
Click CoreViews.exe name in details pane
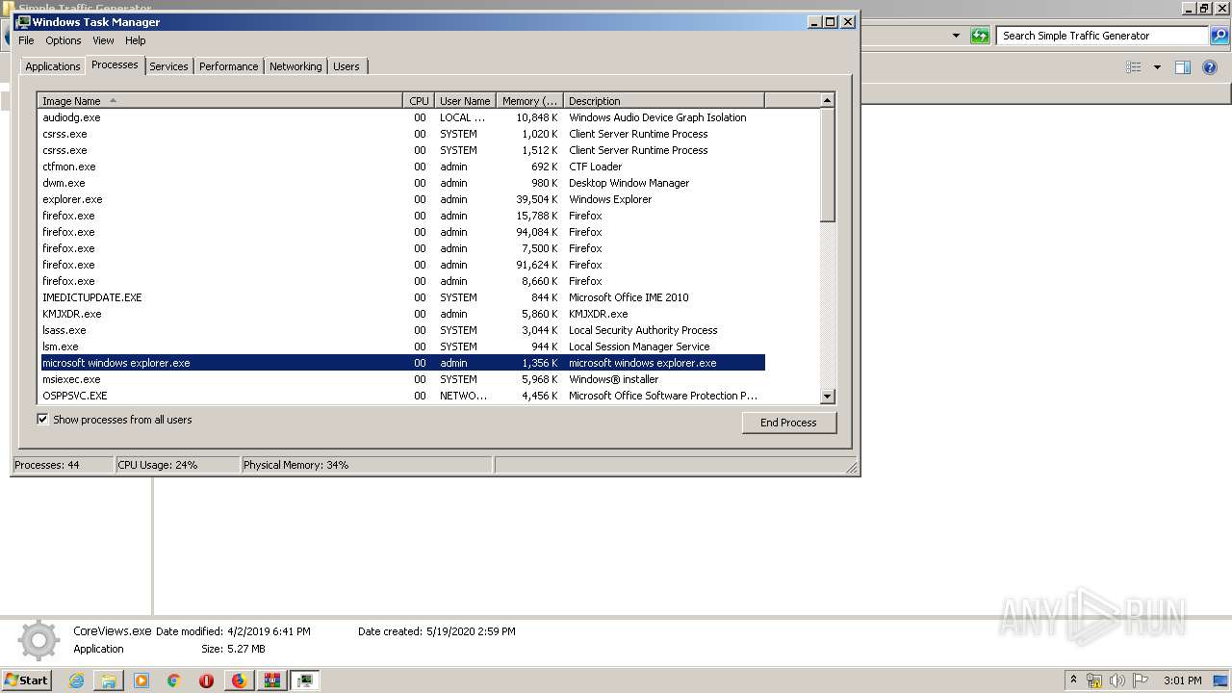(113, 631)
